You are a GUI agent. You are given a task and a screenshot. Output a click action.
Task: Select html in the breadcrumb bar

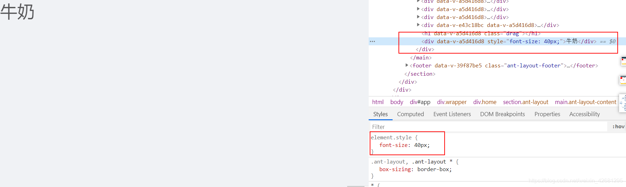coord(378,102)
